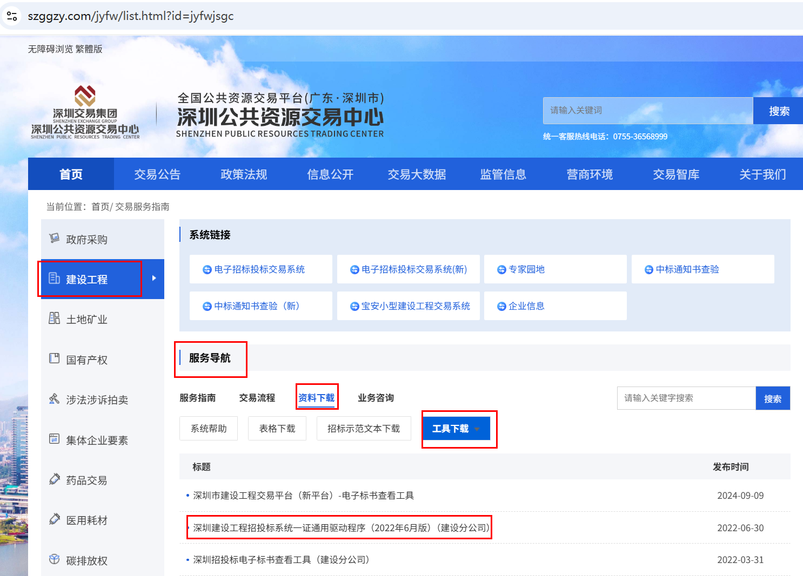Switch to the 资料下载 tab

click(316, 398)
